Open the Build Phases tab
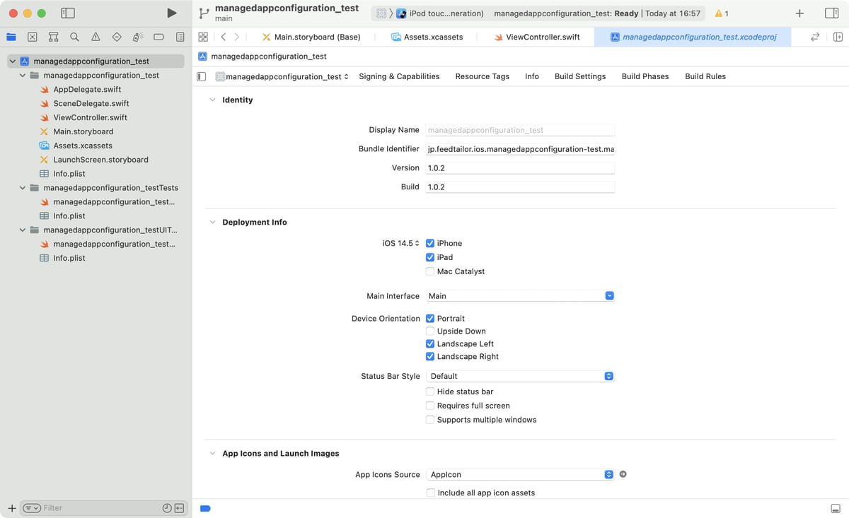The height and width of the screenshot is (518, 849). (645, 76)
